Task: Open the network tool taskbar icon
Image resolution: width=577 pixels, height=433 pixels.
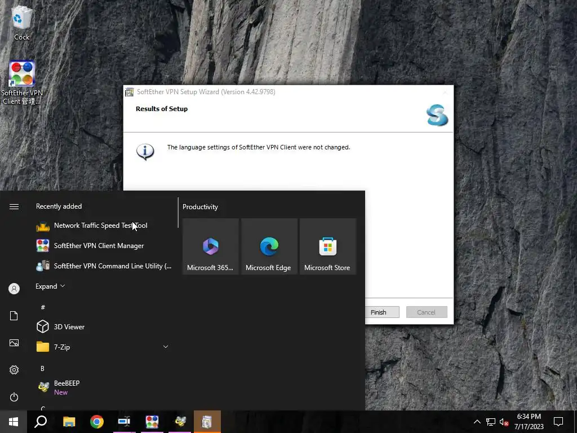Action: point(125,422)
